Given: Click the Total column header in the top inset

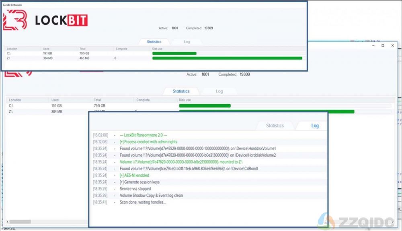Looking at the screenshot, I should (x=82, y=49).
